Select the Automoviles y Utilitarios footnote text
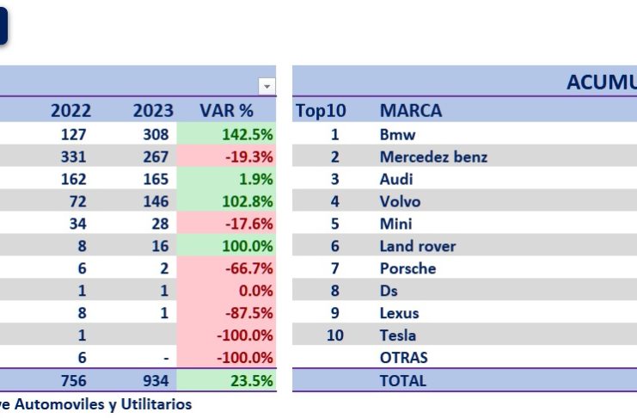This screenshot has height=418, width=637. click(95, 403)
